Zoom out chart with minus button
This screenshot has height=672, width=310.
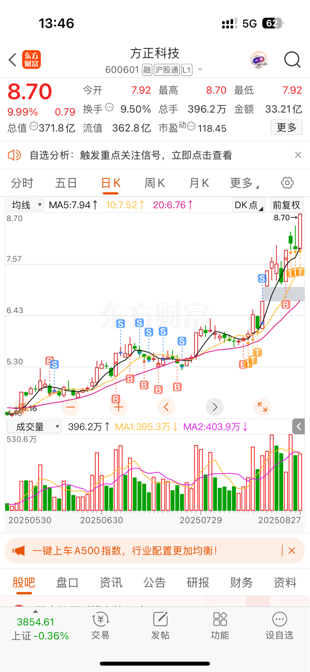click(x=71, y=407)
